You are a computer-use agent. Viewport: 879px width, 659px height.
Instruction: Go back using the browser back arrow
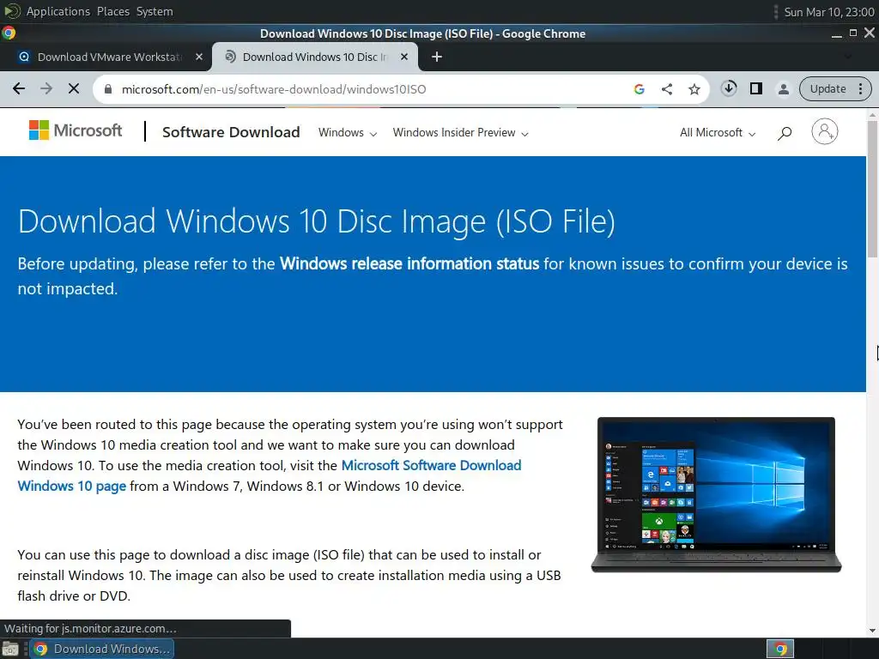(x=19, y=88)
